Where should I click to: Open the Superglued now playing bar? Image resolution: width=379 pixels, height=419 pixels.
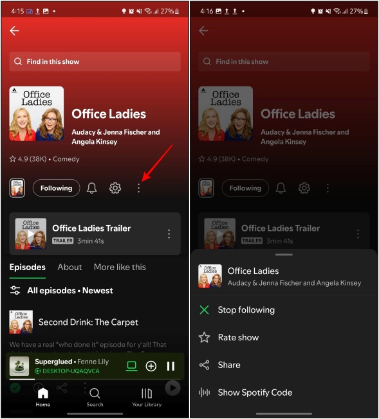[95, 366]
